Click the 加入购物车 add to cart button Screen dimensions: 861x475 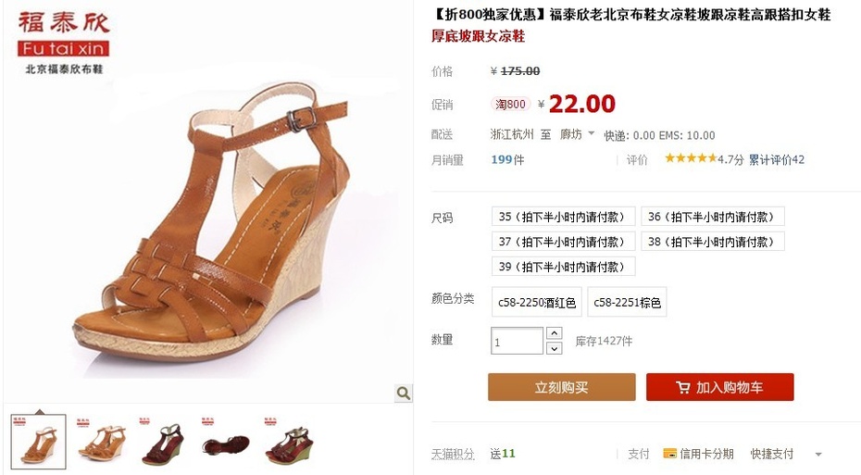(720, 387)
